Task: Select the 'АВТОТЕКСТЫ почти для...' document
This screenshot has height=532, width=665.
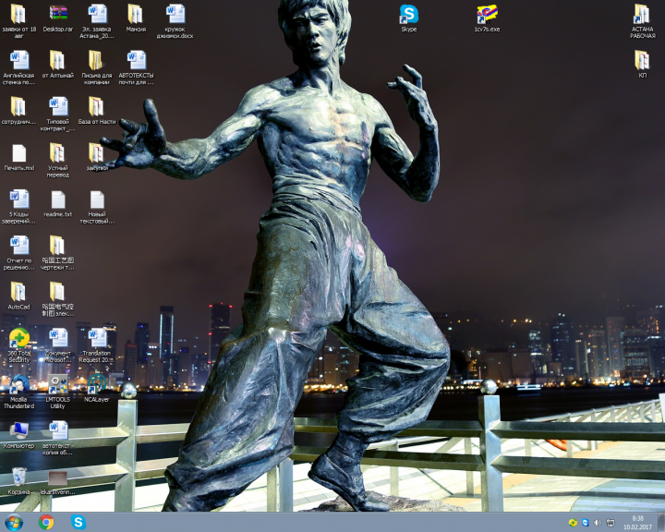Action: pyautogui.click(x=136, y=67)
